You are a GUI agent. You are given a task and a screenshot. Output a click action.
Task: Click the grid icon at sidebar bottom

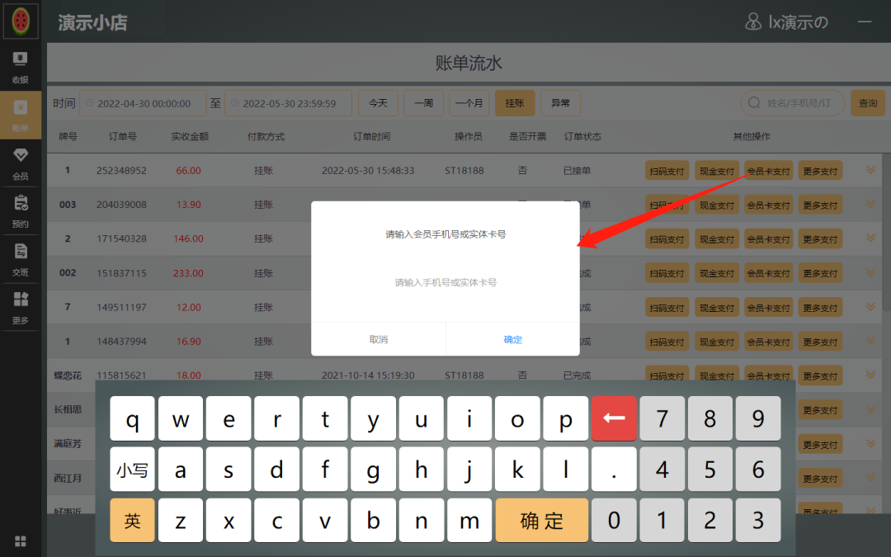[21, 540]
